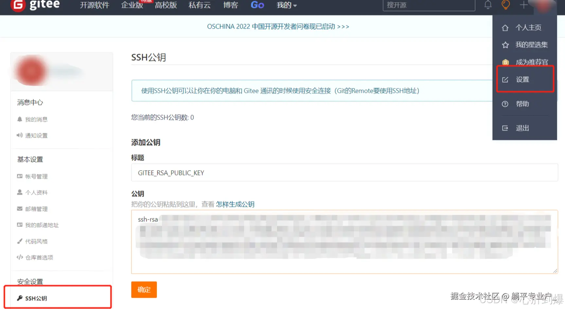Open 代码风格 in the sidebar
The image size is (565, 309).
[36, 242]
